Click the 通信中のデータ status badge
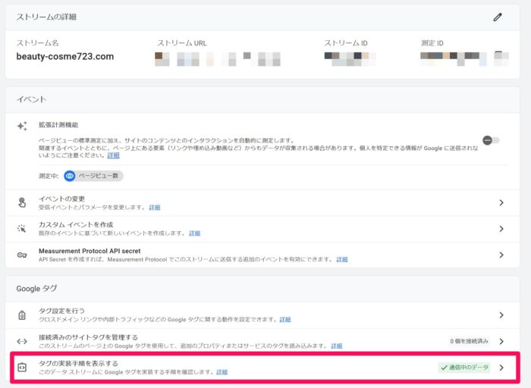The height and width of the screenshot is (388, 531). (464, 368)
